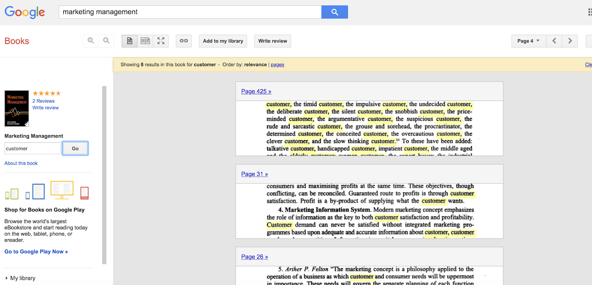Click the Marketing Management book cover

17,108
